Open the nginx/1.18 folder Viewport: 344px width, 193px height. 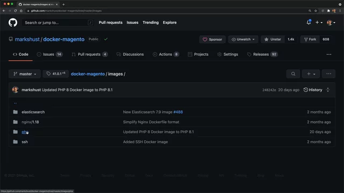click(30, 122)
